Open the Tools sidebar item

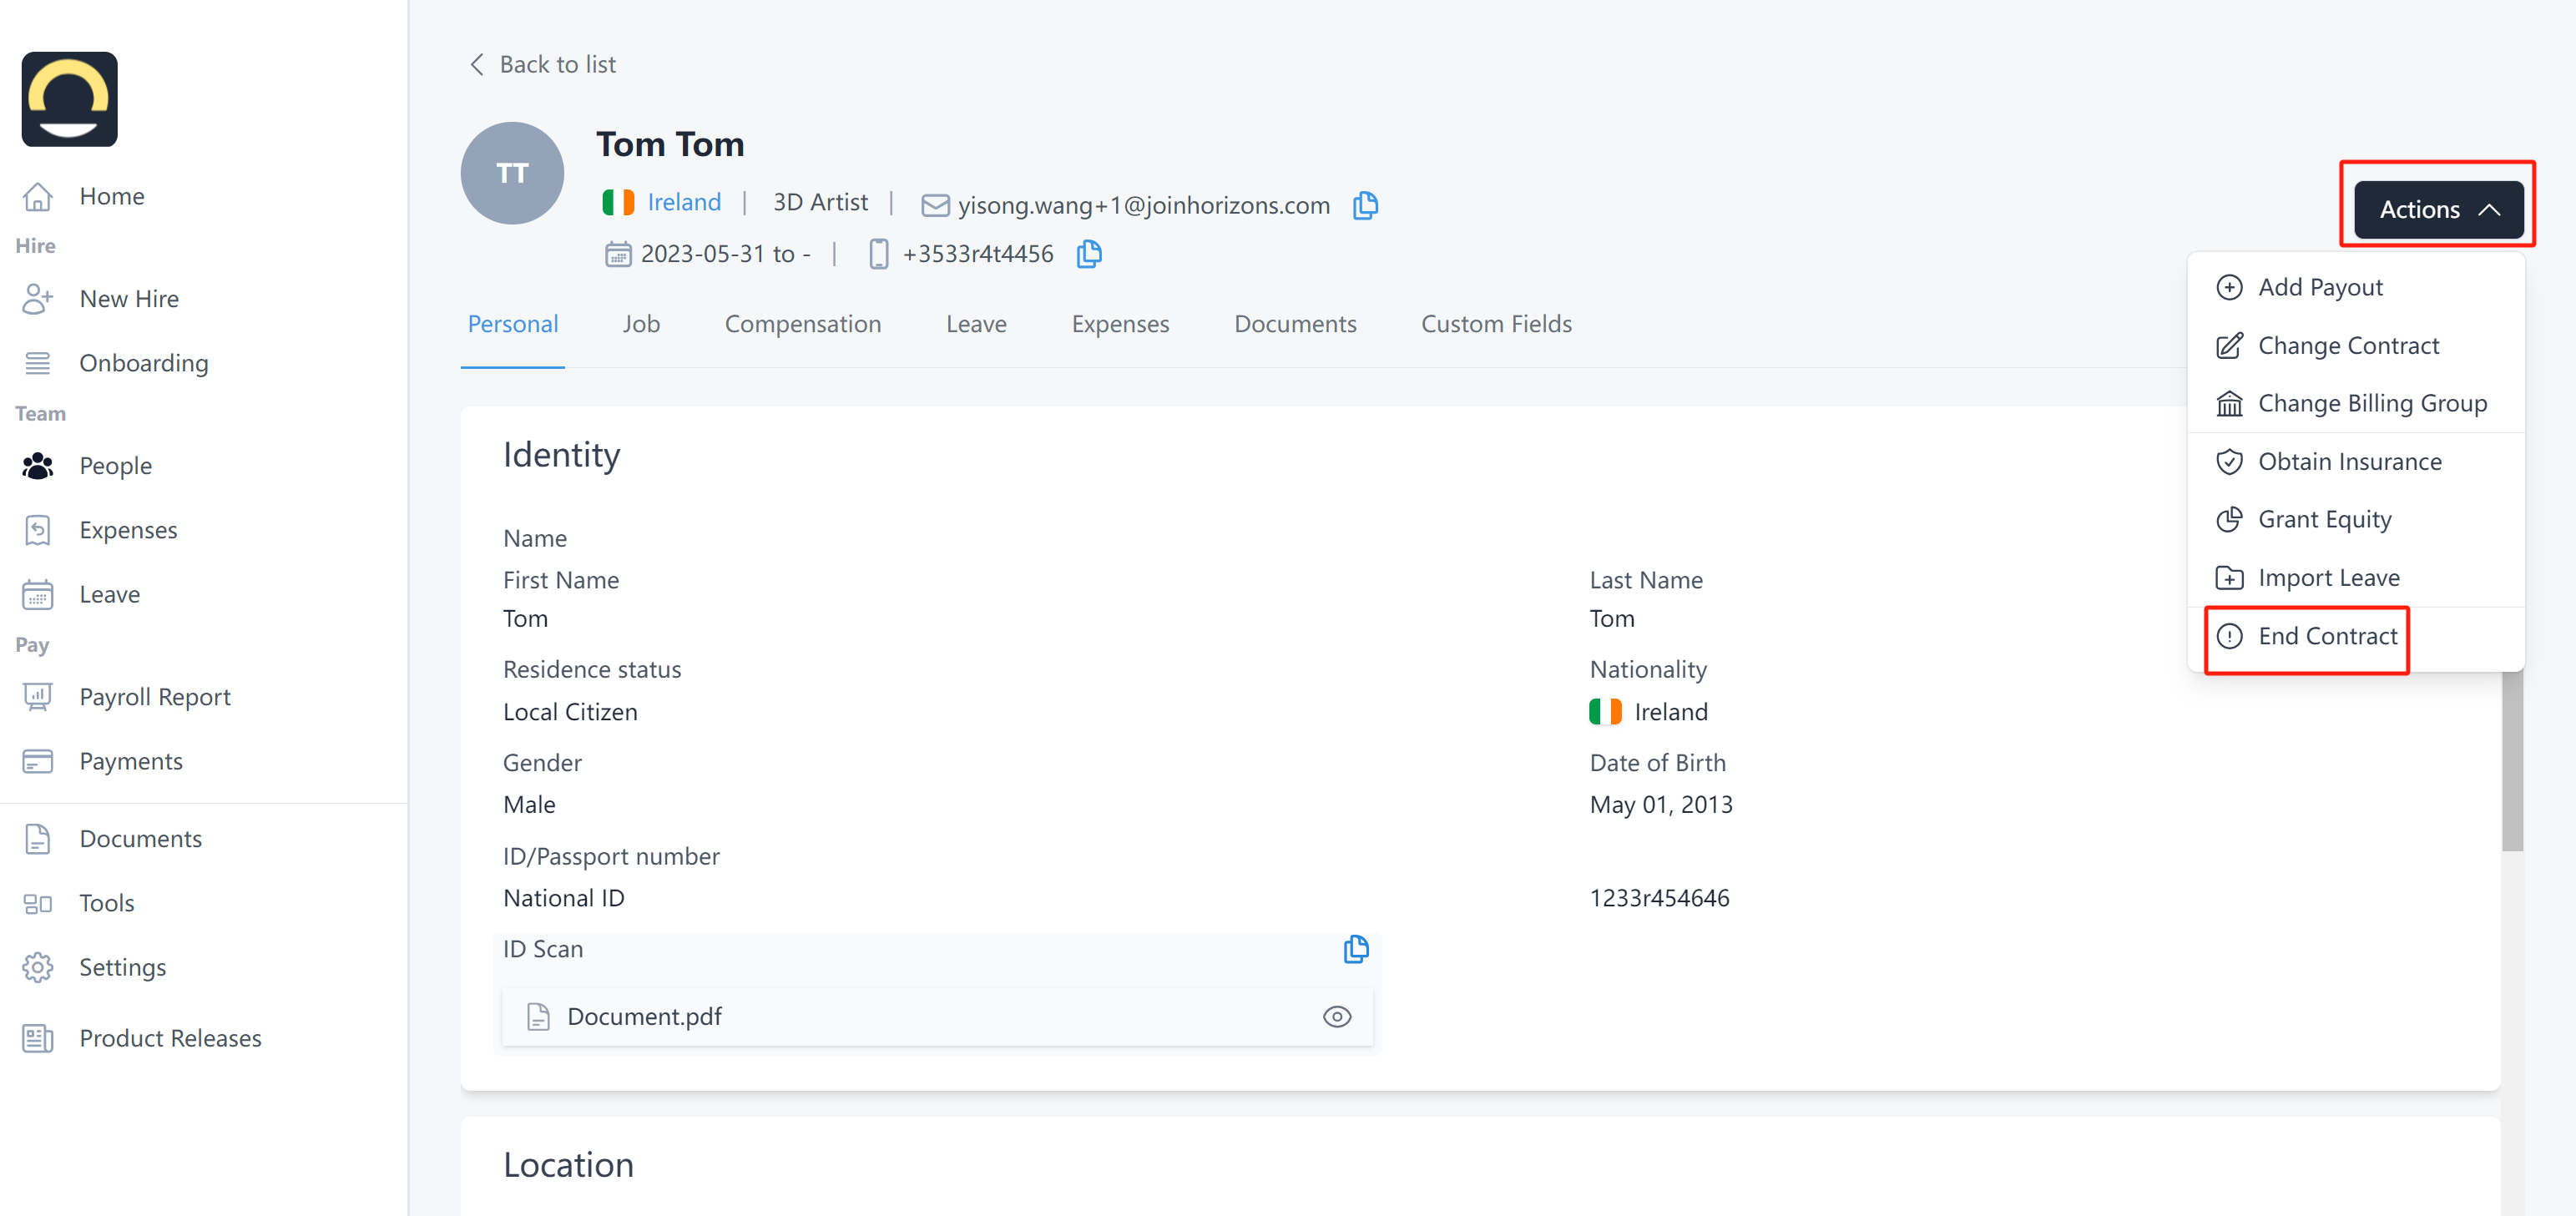(106, 903)
